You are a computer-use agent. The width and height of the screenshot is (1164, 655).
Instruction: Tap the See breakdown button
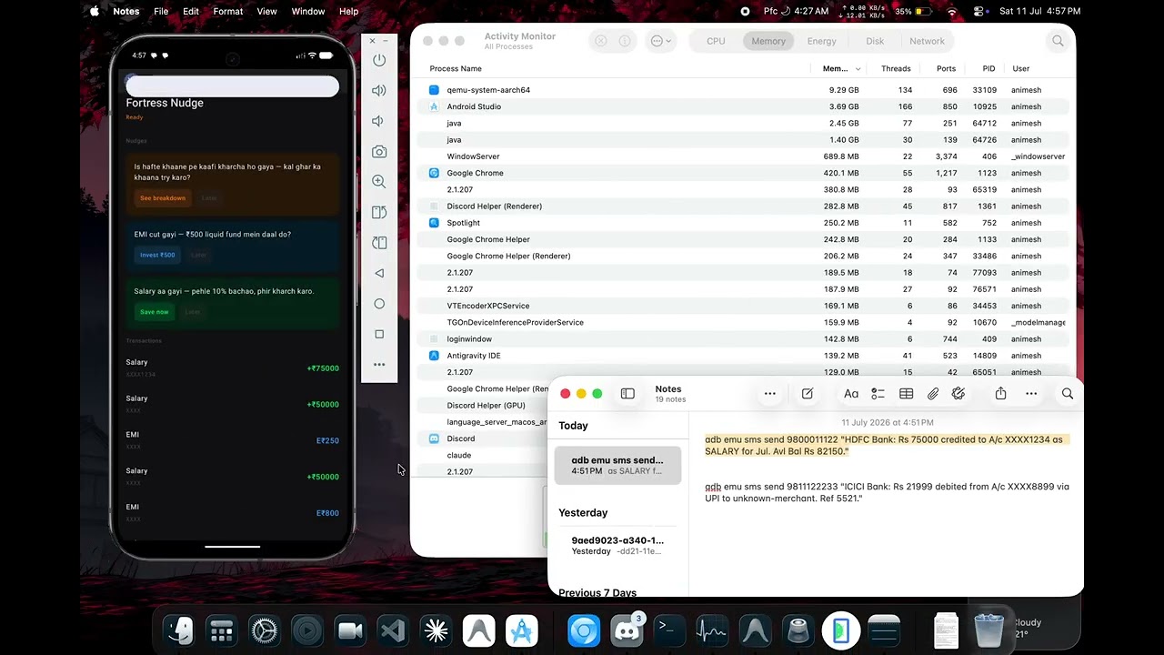click(x=163, y=198)
